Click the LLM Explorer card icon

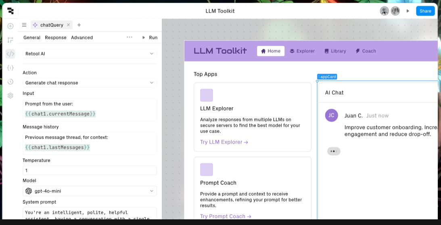(207, 95)
